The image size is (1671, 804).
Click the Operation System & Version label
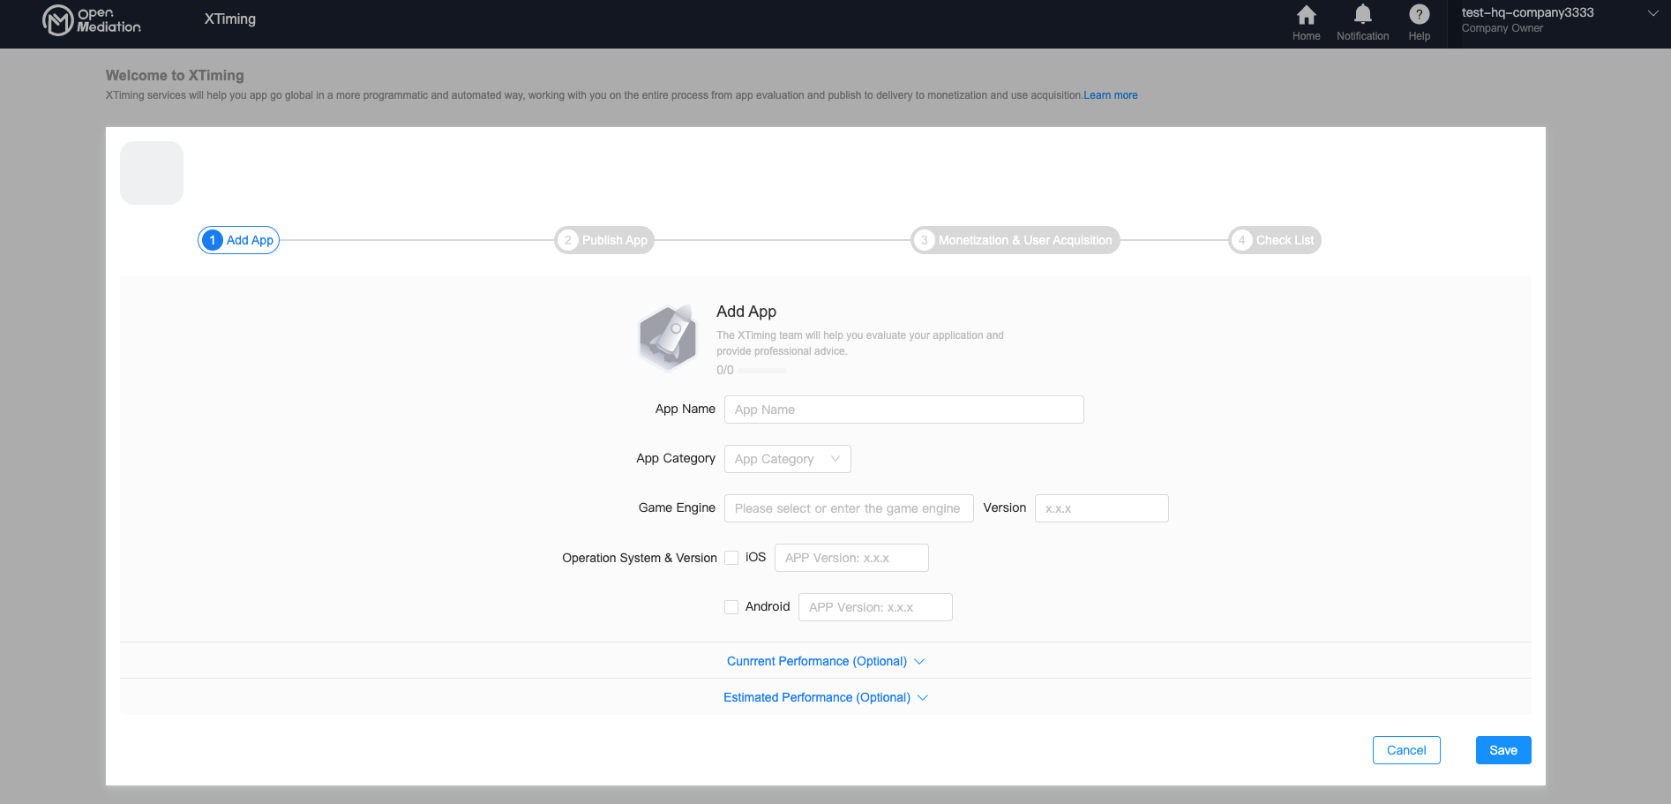(x=640, y=558)
